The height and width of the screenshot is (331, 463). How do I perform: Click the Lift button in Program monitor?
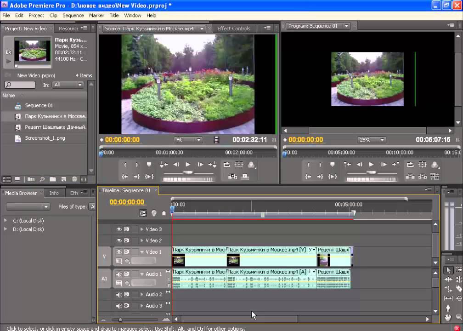pyautogui.click(x=410, y=177)
